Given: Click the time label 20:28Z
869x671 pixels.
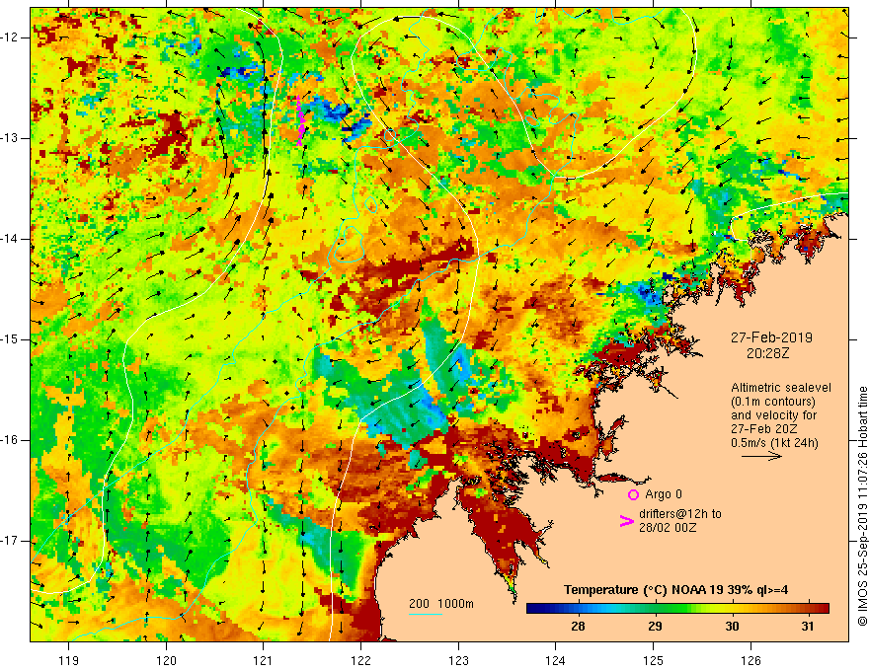Looking at the screenshot, I should pyautogui.click(x=767, y=353).
